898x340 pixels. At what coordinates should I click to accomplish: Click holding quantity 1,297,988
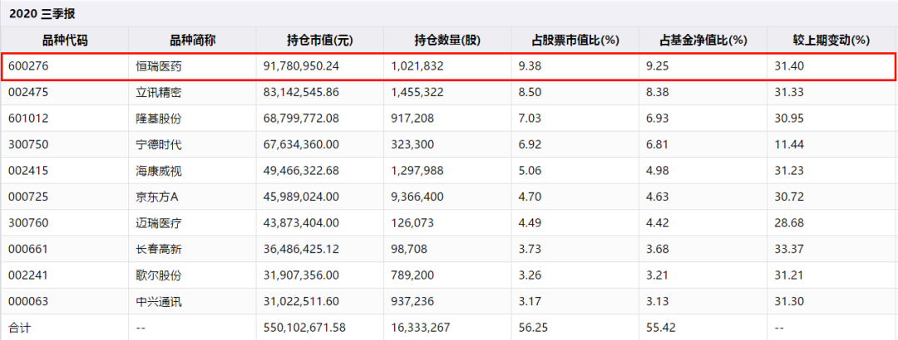click(417, 170)
